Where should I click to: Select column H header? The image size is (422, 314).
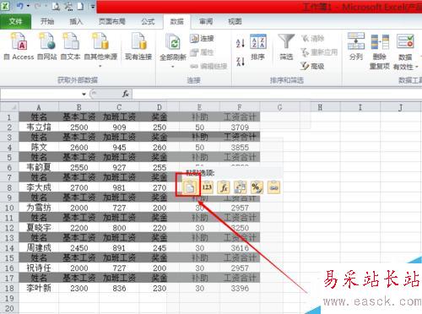(320, 107)
